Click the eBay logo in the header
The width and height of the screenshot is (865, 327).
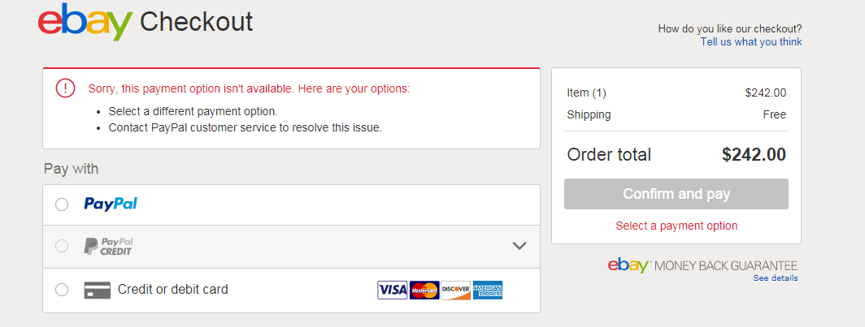pyautogui.click(x=85, y=22)
